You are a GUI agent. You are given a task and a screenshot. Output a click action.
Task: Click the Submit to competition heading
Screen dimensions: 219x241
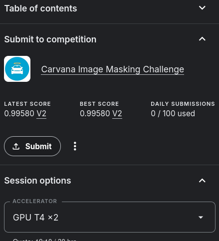50,39
